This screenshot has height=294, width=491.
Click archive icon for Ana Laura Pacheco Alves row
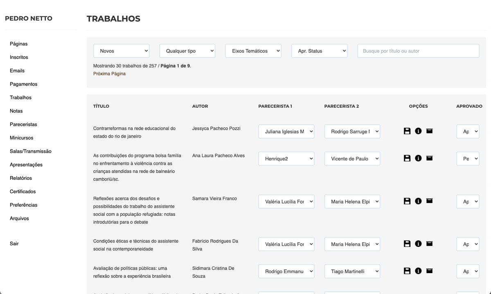click(429, 158)
